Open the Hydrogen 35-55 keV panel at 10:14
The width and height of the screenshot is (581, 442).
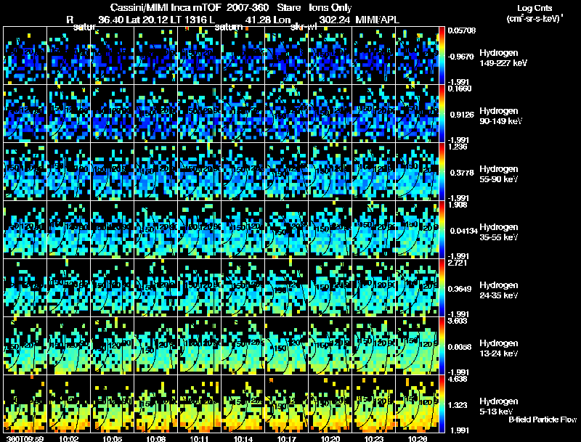[243, 230]
